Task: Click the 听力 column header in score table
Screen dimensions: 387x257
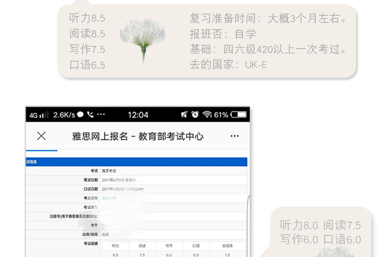Action: point(116,246)
